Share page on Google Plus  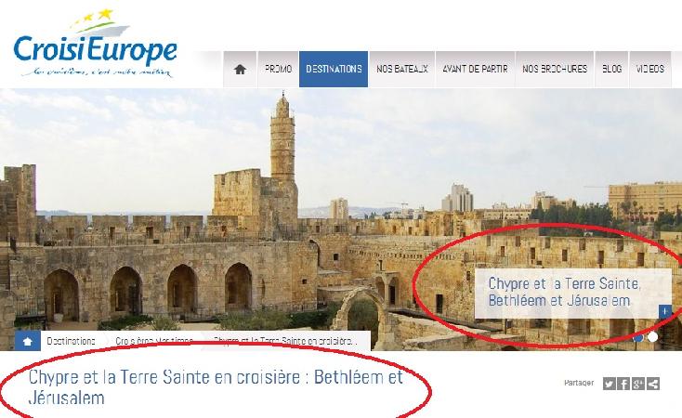[638, 384]
